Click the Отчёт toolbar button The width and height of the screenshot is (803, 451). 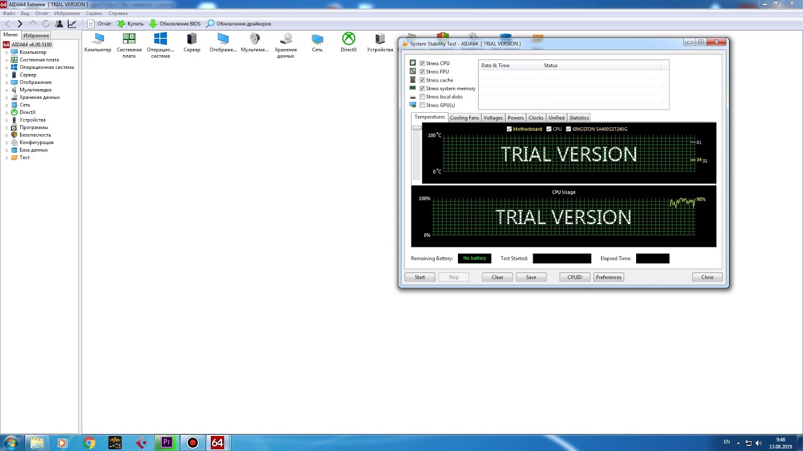[x=99, y=24]
